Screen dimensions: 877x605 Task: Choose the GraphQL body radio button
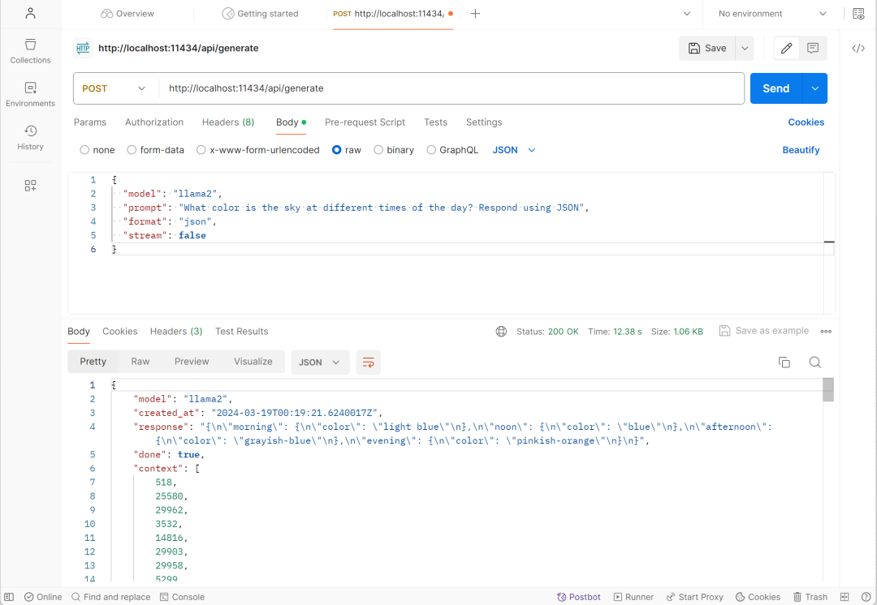432,150
